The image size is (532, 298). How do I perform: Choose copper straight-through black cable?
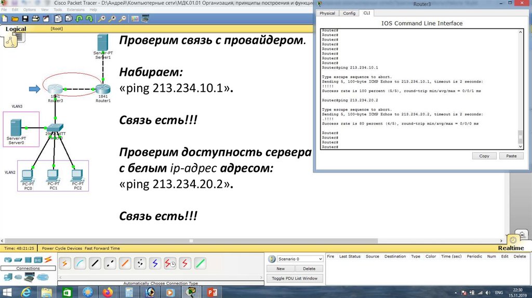pyautogui.click(x=95, y=263)
